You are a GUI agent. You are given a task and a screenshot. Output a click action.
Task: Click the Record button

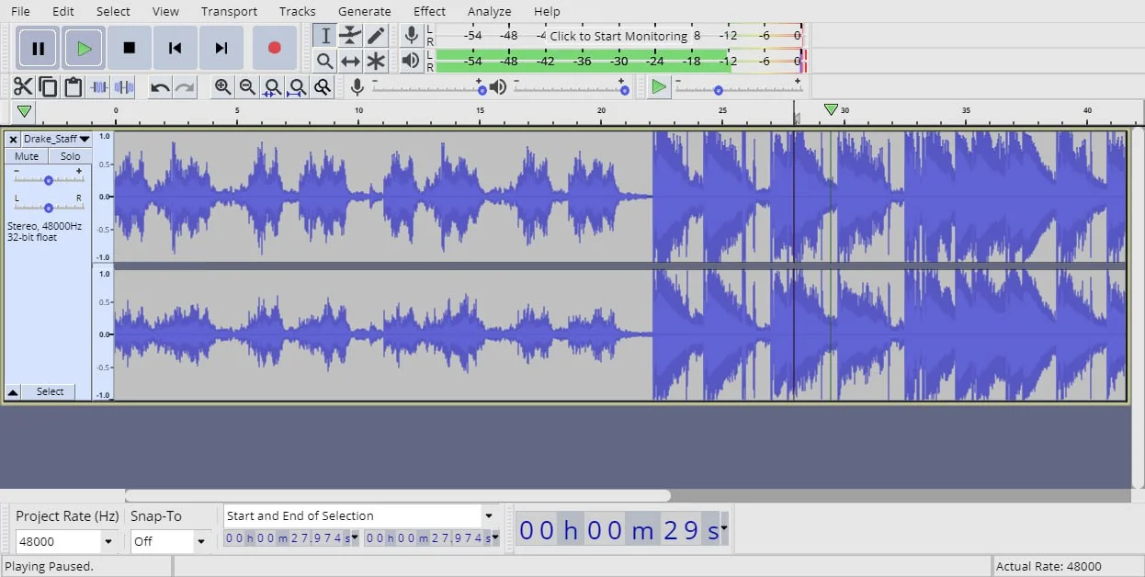point(274,48)
